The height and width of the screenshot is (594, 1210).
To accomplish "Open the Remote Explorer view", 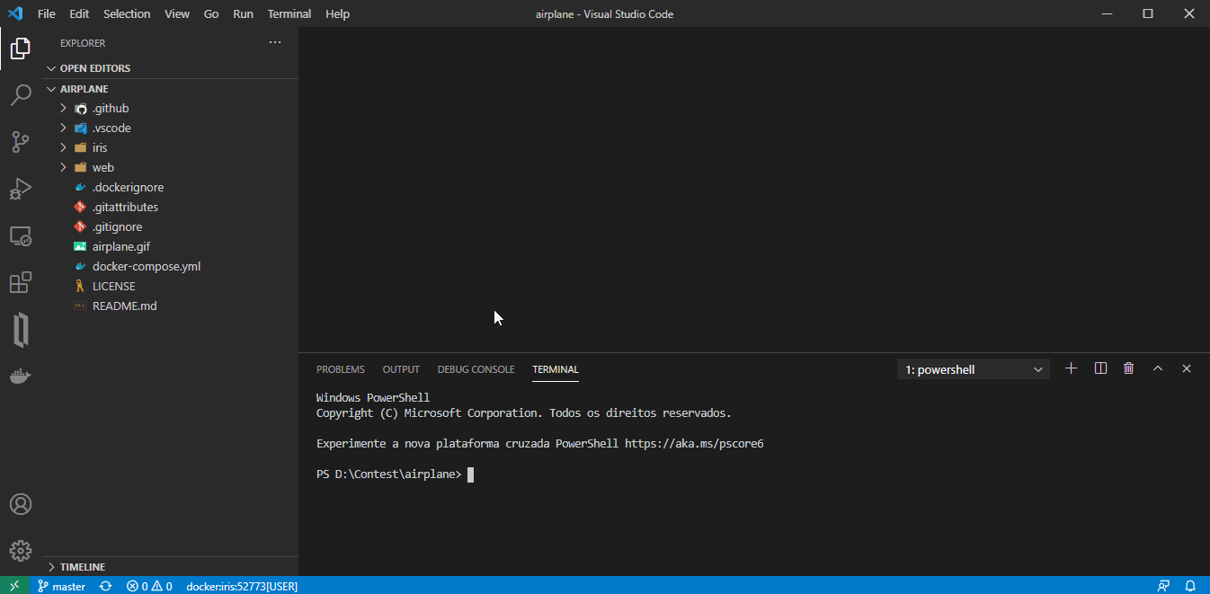I will (21, 236).
